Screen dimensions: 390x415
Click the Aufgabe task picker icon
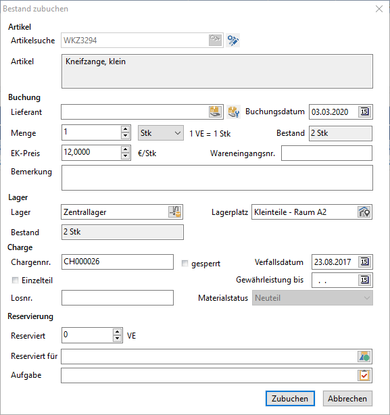click(x=364, y=375)
